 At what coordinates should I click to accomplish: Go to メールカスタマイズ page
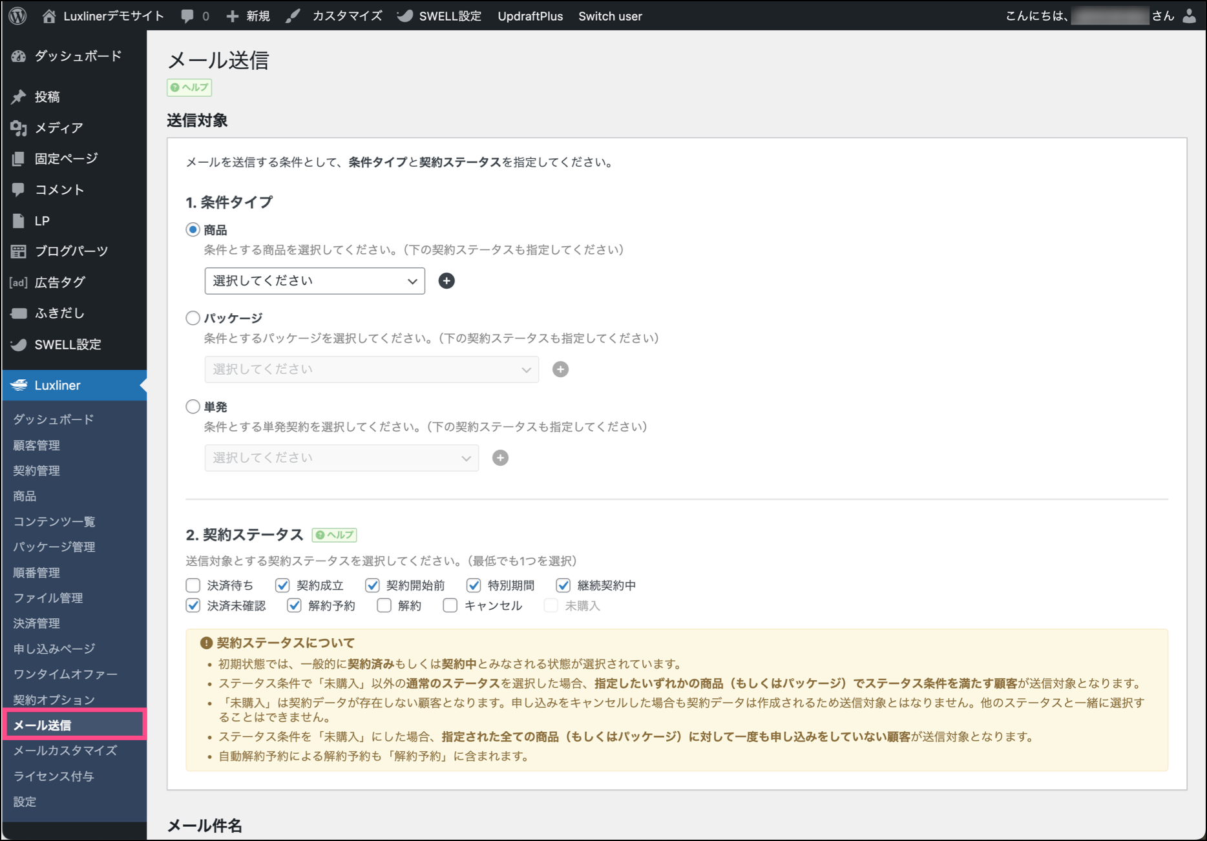[x=65, y=751]
